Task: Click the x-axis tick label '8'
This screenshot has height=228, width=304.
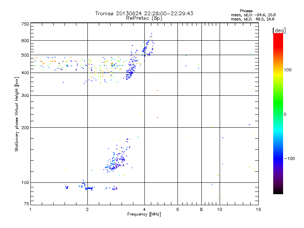Action: [201, 209]
